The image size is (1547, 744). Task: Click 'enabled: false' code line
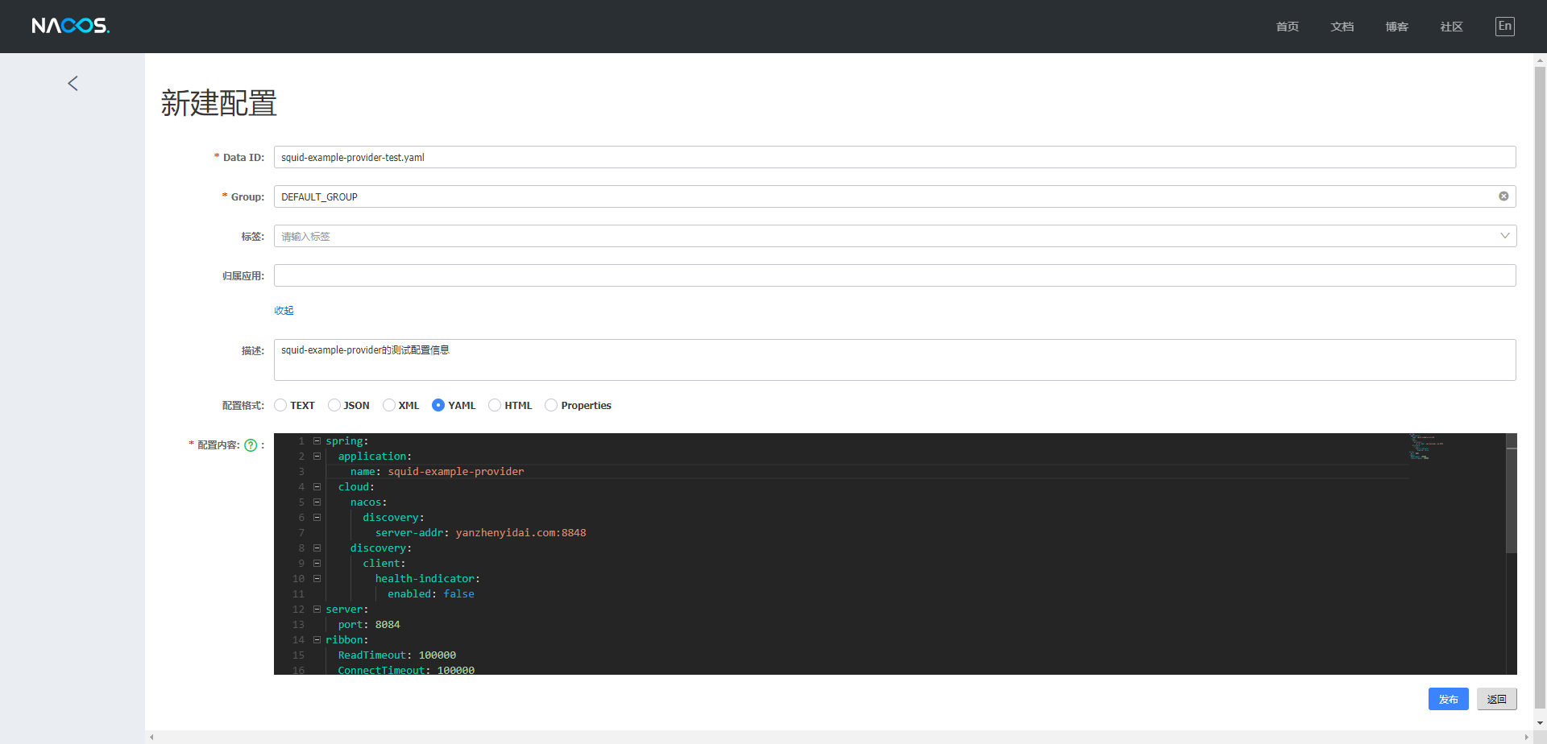click(x=431, y=594)
